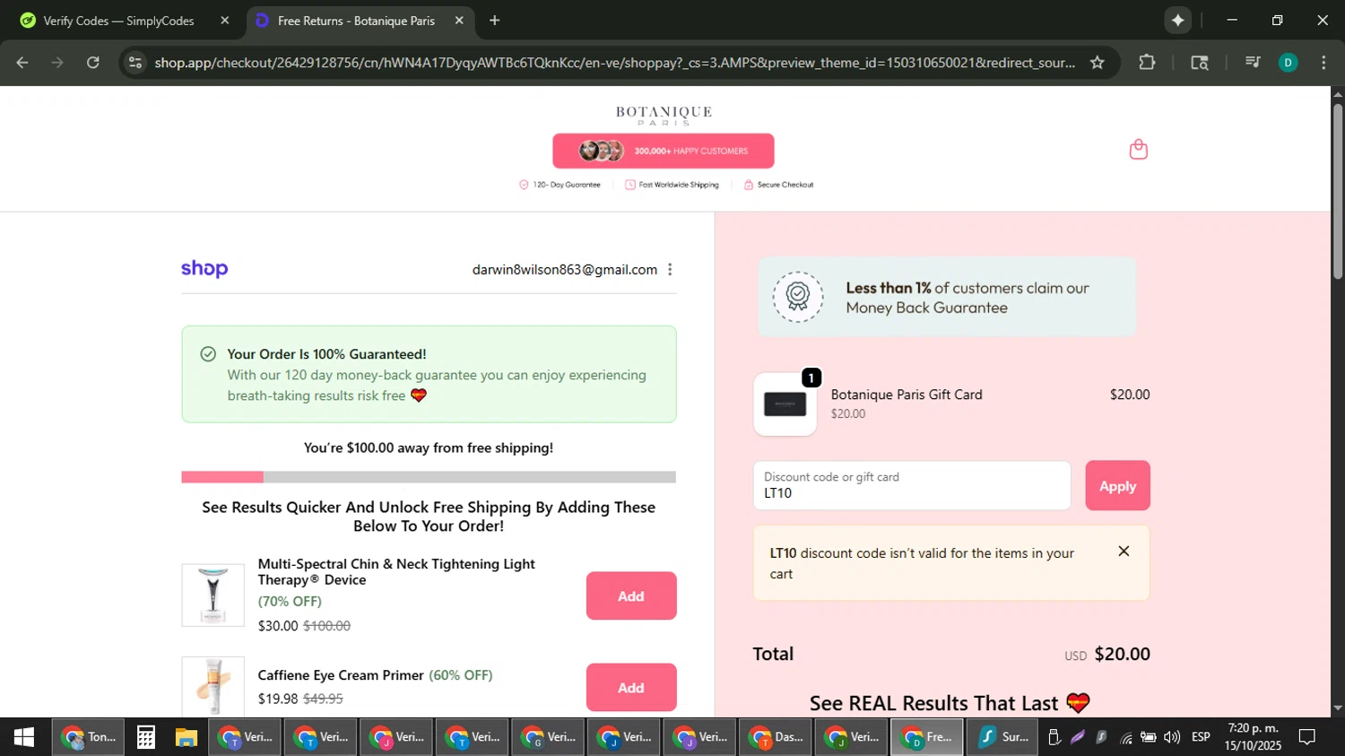Click the Secure Checkout badge
1345x756 pixels.
tap(778, 185)
